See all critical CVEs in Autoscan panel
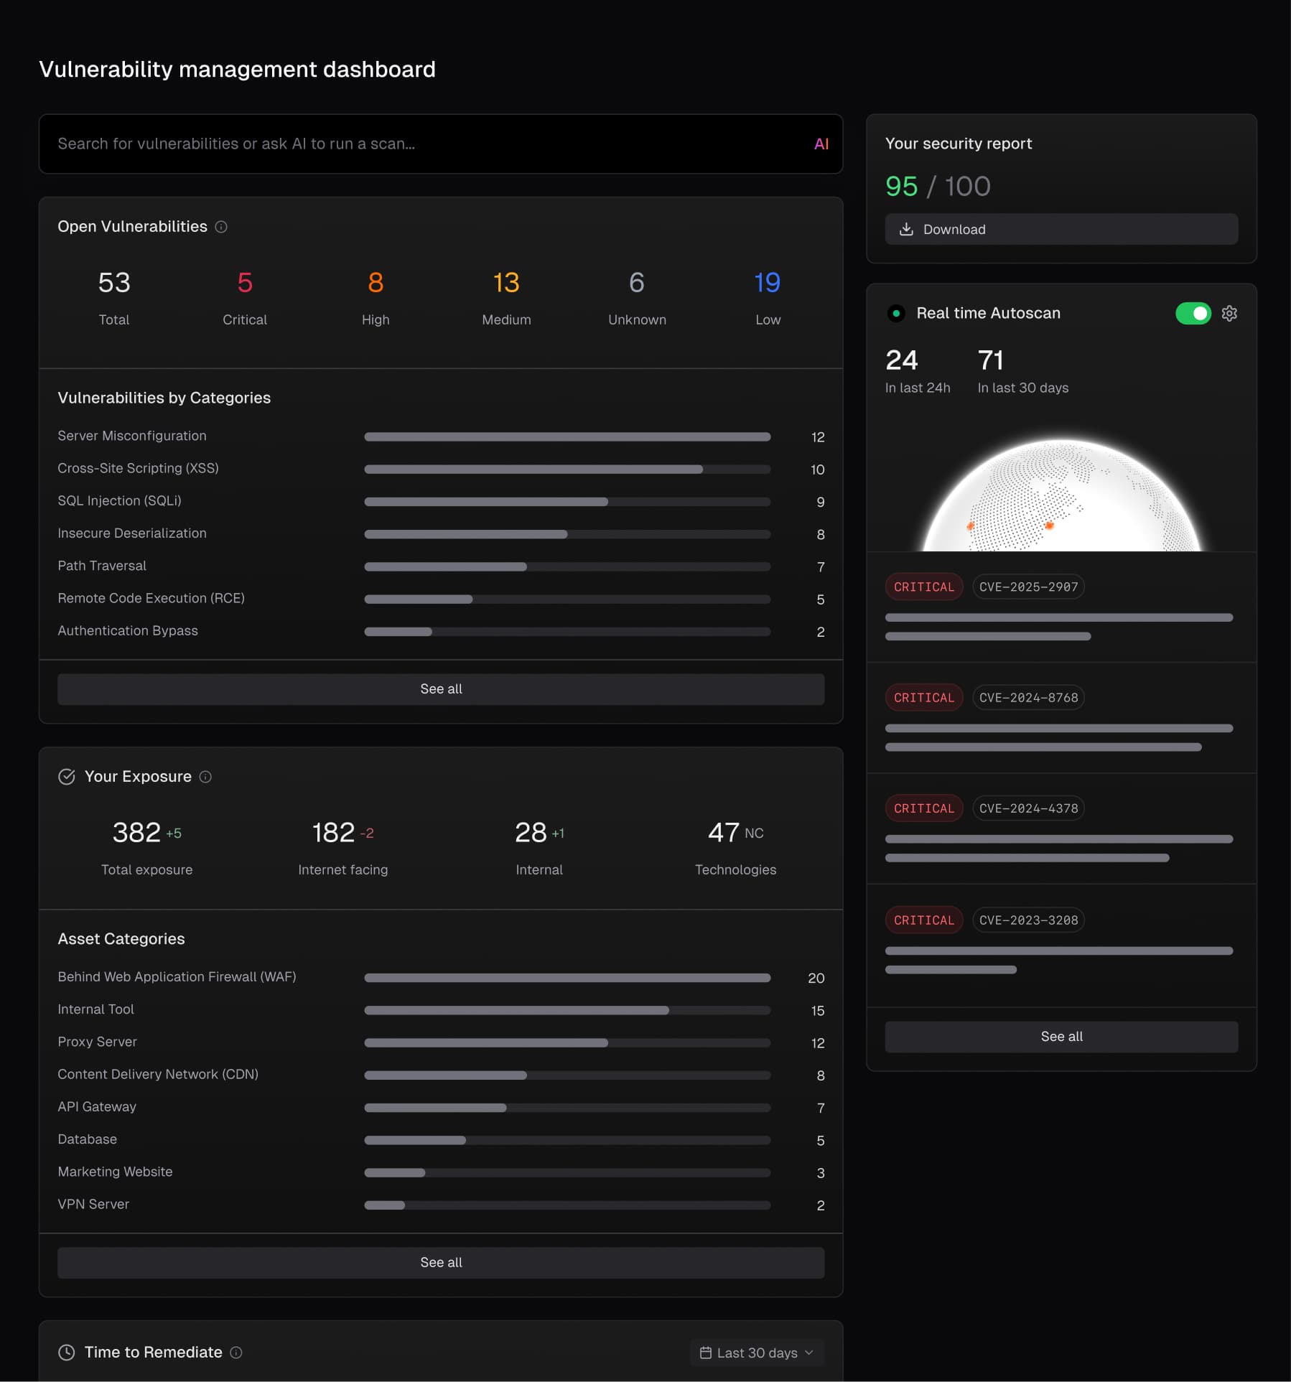The width and height of the screenshot is (1291, 1382). point(1061,1037)
